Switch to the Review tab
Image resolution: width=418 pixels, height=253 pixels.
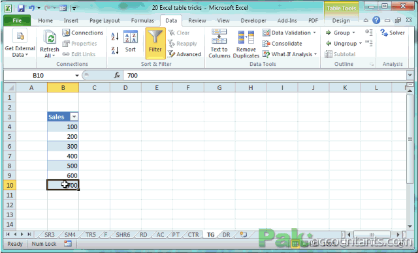tap(197, 20)
